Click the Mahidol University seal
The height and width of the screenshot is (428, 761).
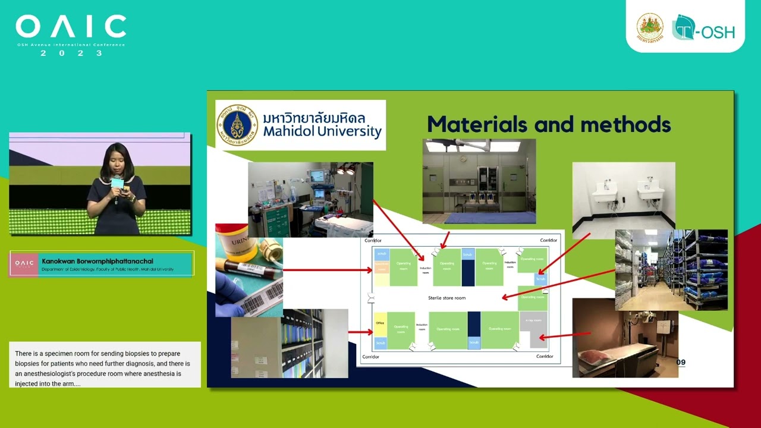237,125
